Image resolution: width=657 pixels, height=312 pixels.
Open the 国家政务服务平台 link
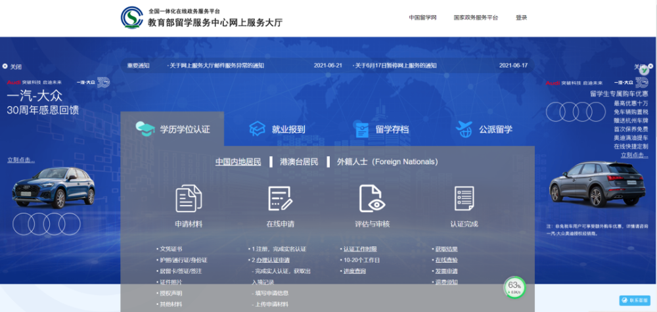pos(476,18)
